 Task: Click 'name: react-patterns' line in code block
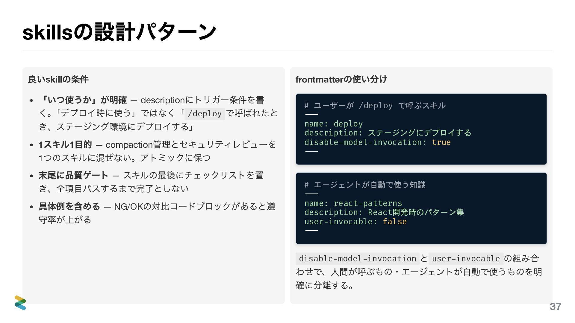[x=353, y=203]
